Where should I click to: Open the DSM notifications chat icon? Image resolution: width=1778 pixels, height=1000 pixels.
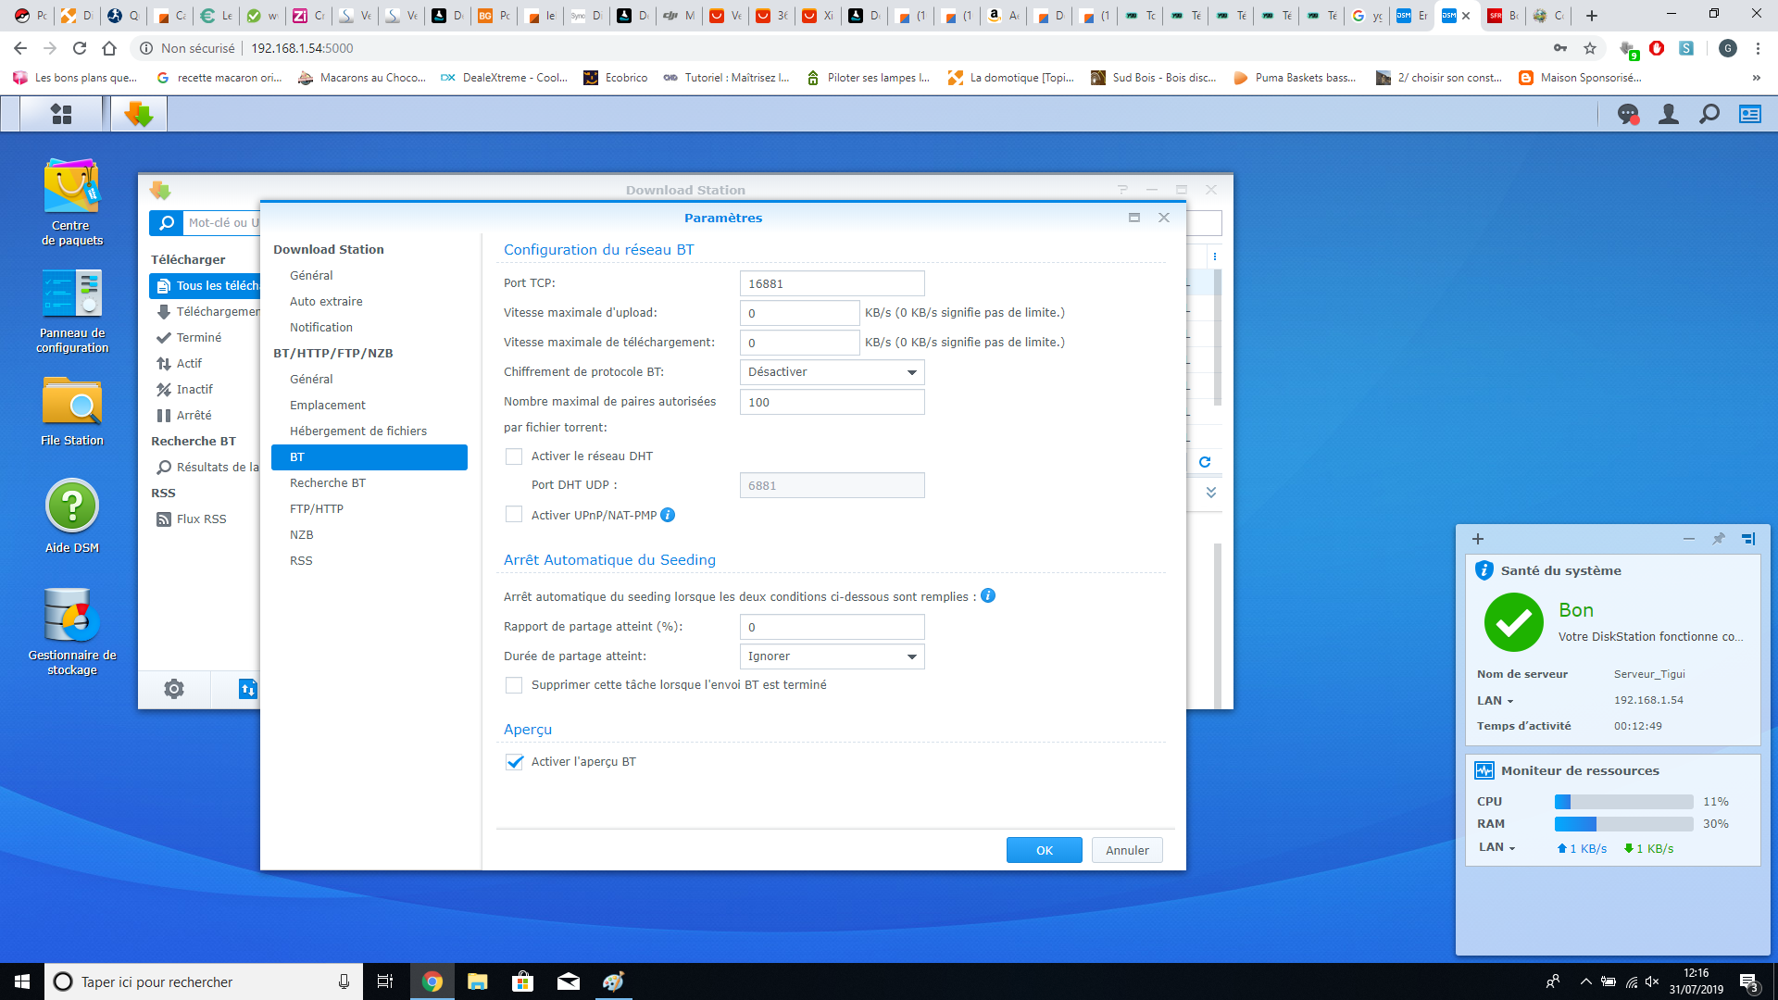1627,114
